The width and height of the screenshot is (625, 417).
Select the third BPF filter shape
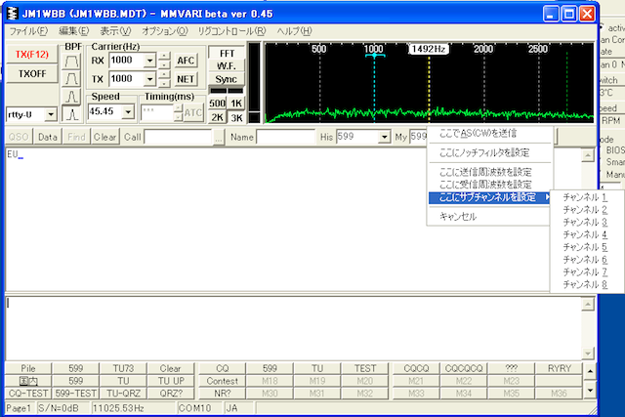pos(71,97)
